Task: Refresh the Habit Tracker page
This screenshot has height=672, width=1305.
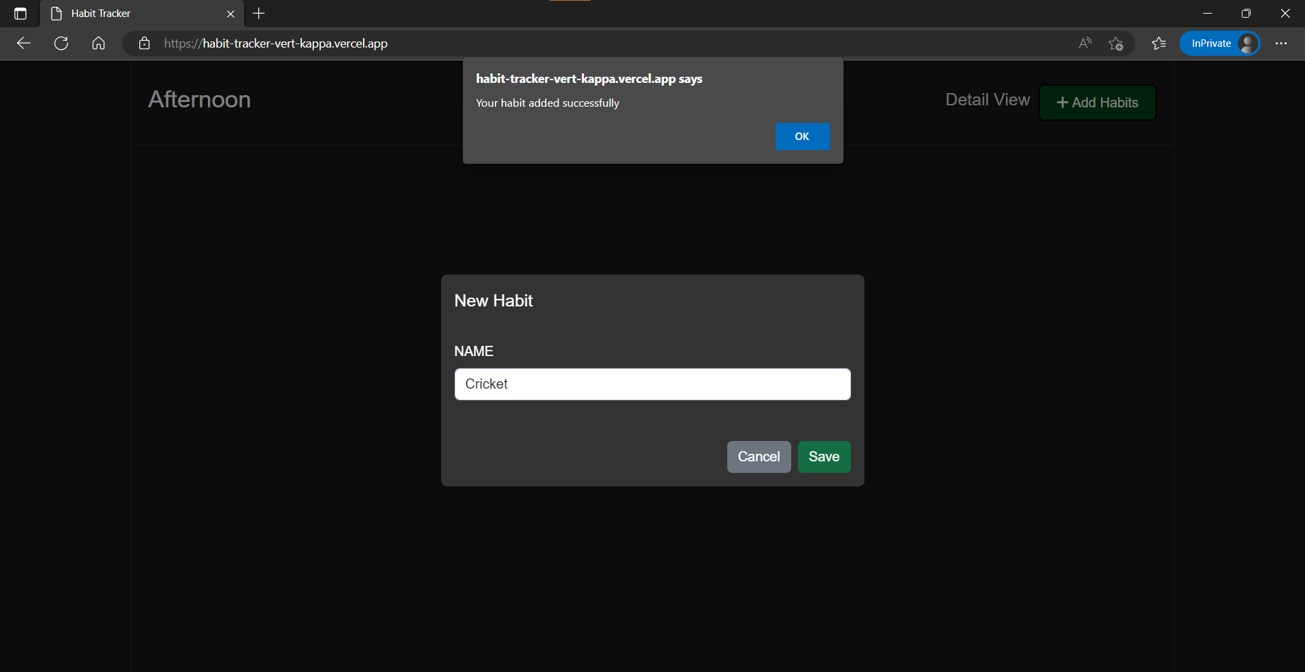Action: [x=60, y=43]
